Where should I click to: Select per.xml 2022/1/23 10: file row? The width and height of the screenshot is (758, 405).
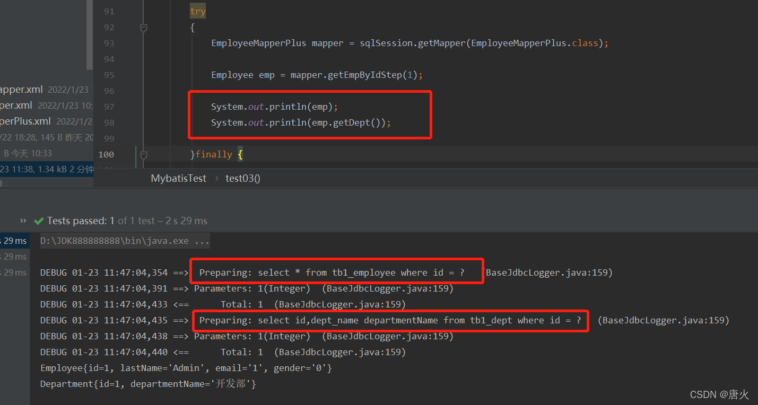pos(47,105)
